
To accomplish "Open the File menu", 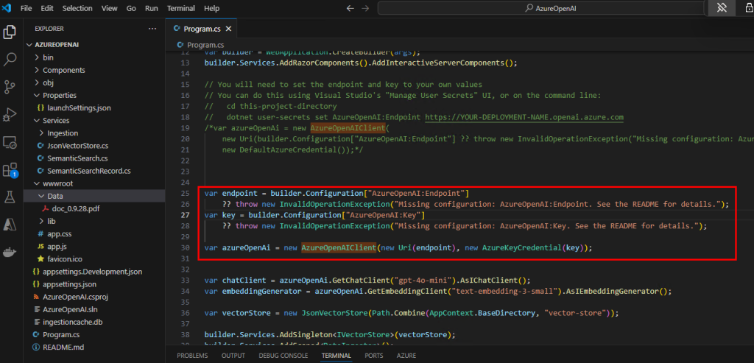I will point(27,8).
